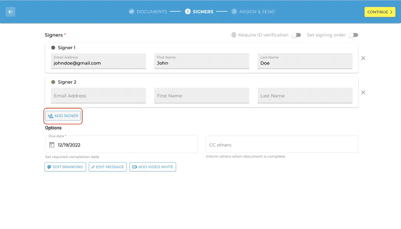Click the ADD SIGNER button

(63, 116)
